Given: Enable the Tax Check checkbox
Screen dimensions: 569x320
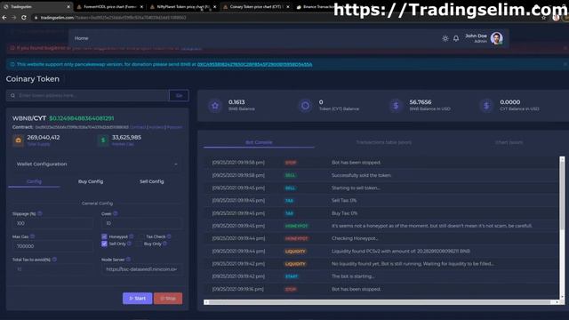Looking at the screenshot, I should coord(141,236).
